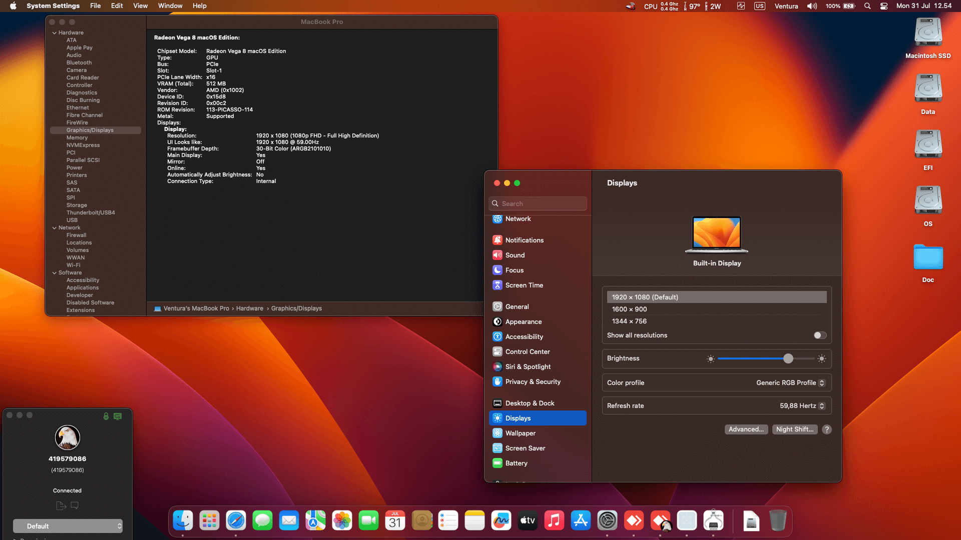Screen dimensions: 961x540
Task: Click the AnyDesk eagle profile picture
Action: point(68,437)
